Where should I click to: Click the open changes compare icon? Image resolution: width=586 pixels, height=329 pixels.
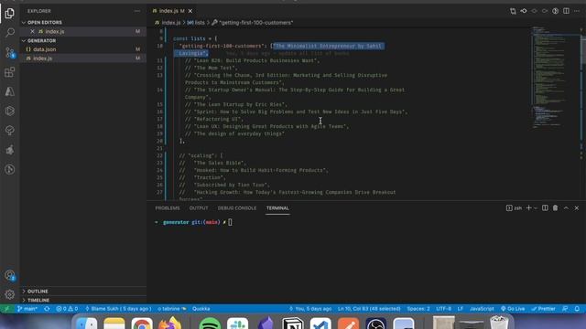tap(513, 11)
